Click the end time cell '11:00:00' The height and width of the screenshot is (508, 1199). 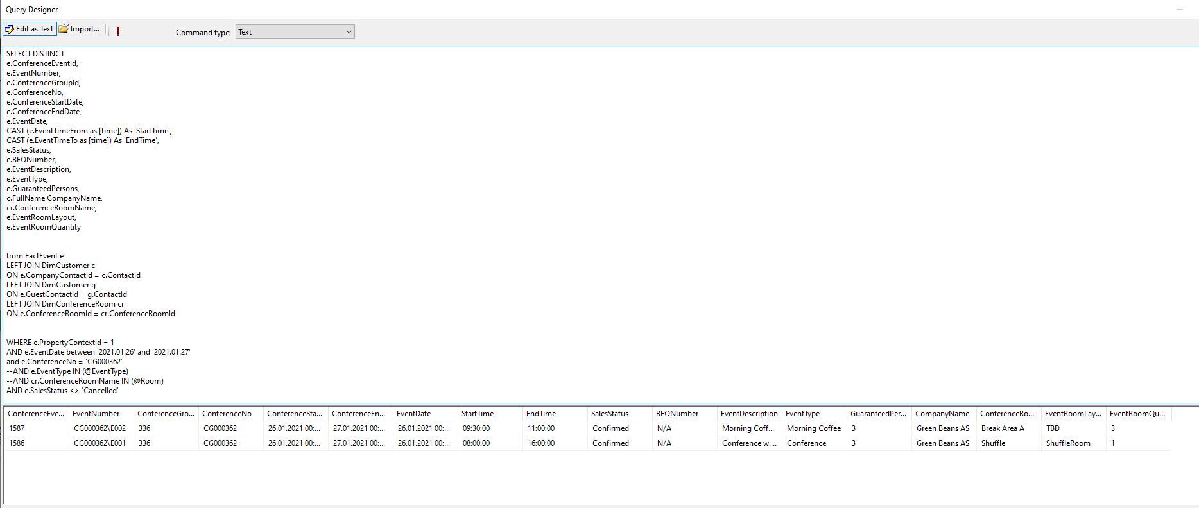(x=555, y=428)
